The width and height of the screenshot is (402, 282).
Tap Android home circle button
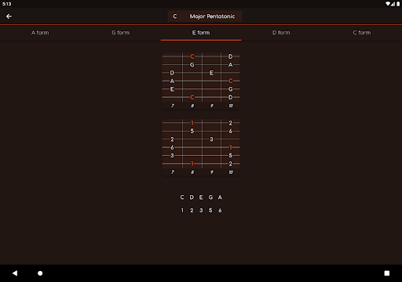click(x=40, y=273)
